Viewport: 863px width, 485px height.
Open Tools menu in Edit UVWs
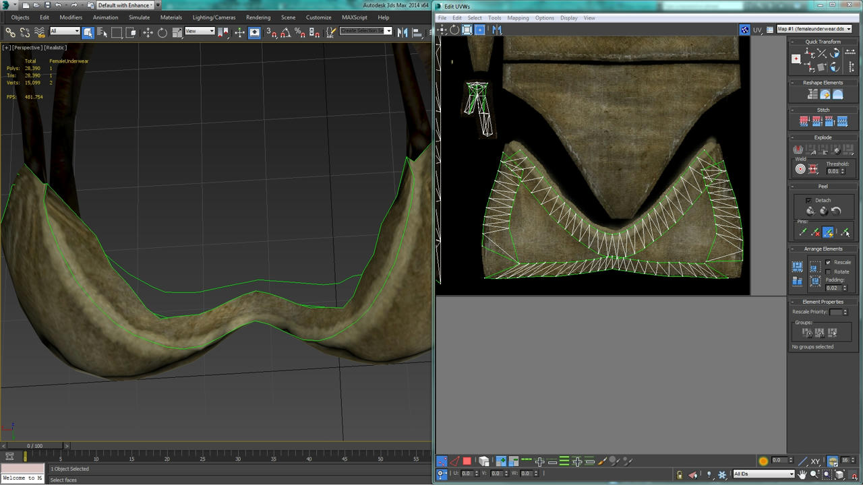click(494, 18)
